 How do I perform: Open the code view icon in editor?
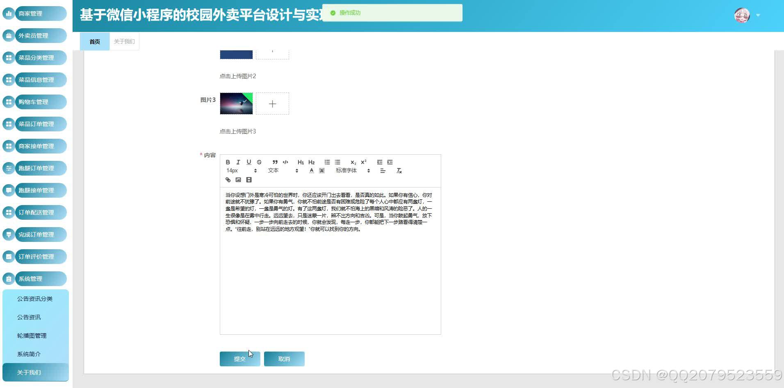pos(285,162)
